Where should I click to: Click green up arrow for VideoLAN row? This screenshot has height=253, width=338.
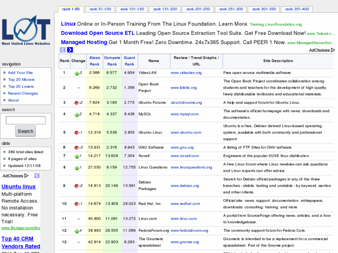tap(77, 73)
